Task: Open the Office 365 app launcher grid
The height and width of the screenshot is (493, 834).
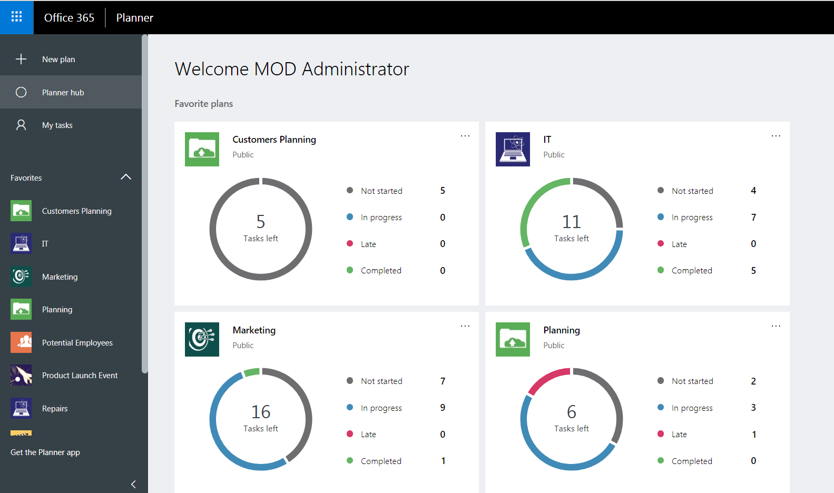Action: coord(16,17)
